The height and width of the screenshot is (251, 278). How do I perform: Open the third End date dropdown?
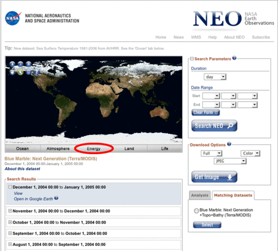248,105
